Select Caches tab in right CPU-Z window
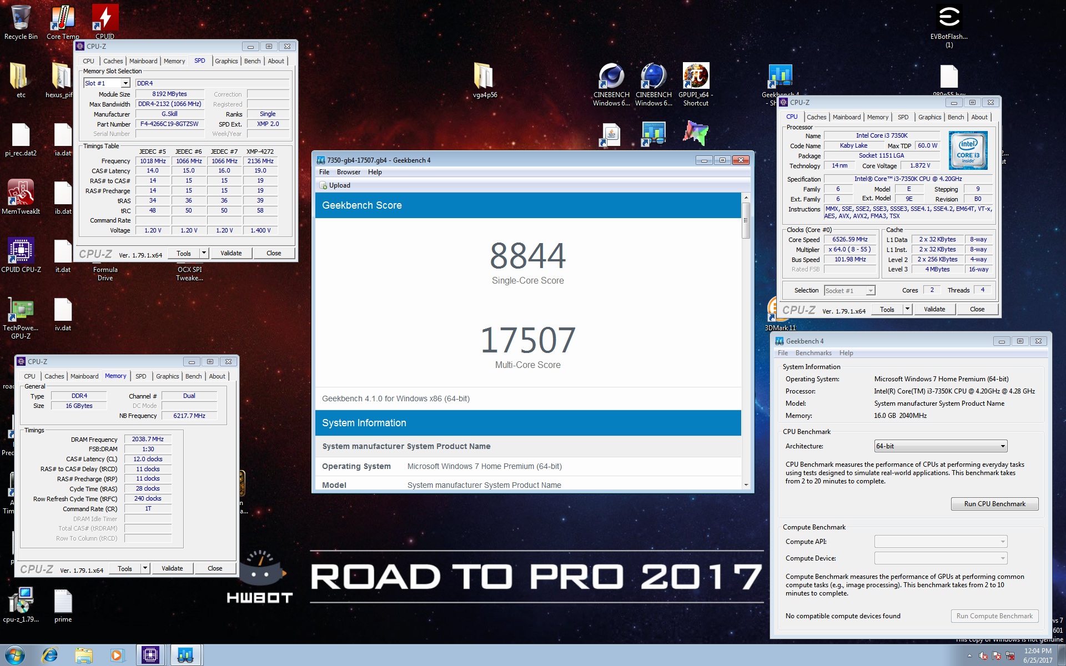 point(816,117)
